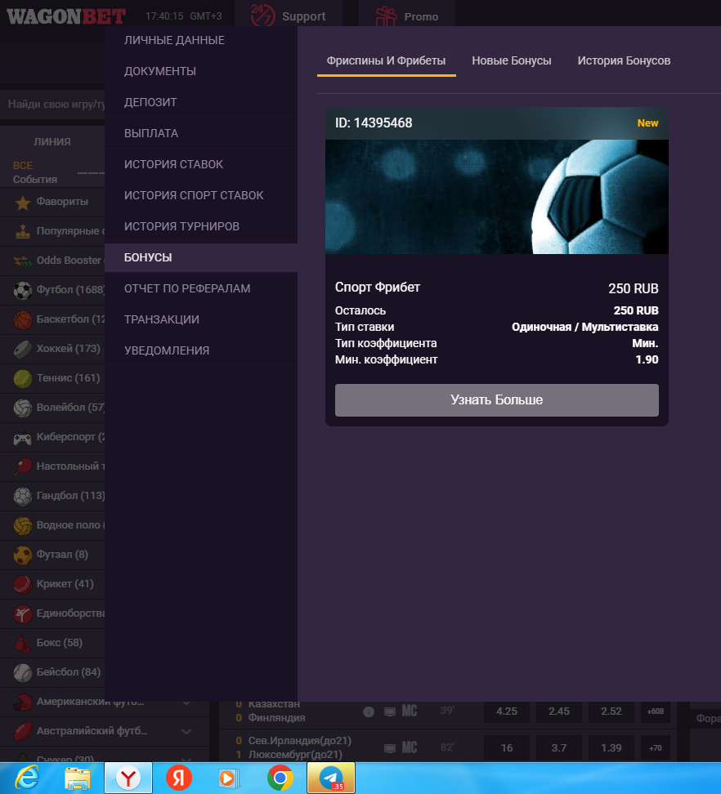The height and width of the screenshot is (794, 721).
Task: Click the Hockey puck icon
Action: (x=23, y=349)
